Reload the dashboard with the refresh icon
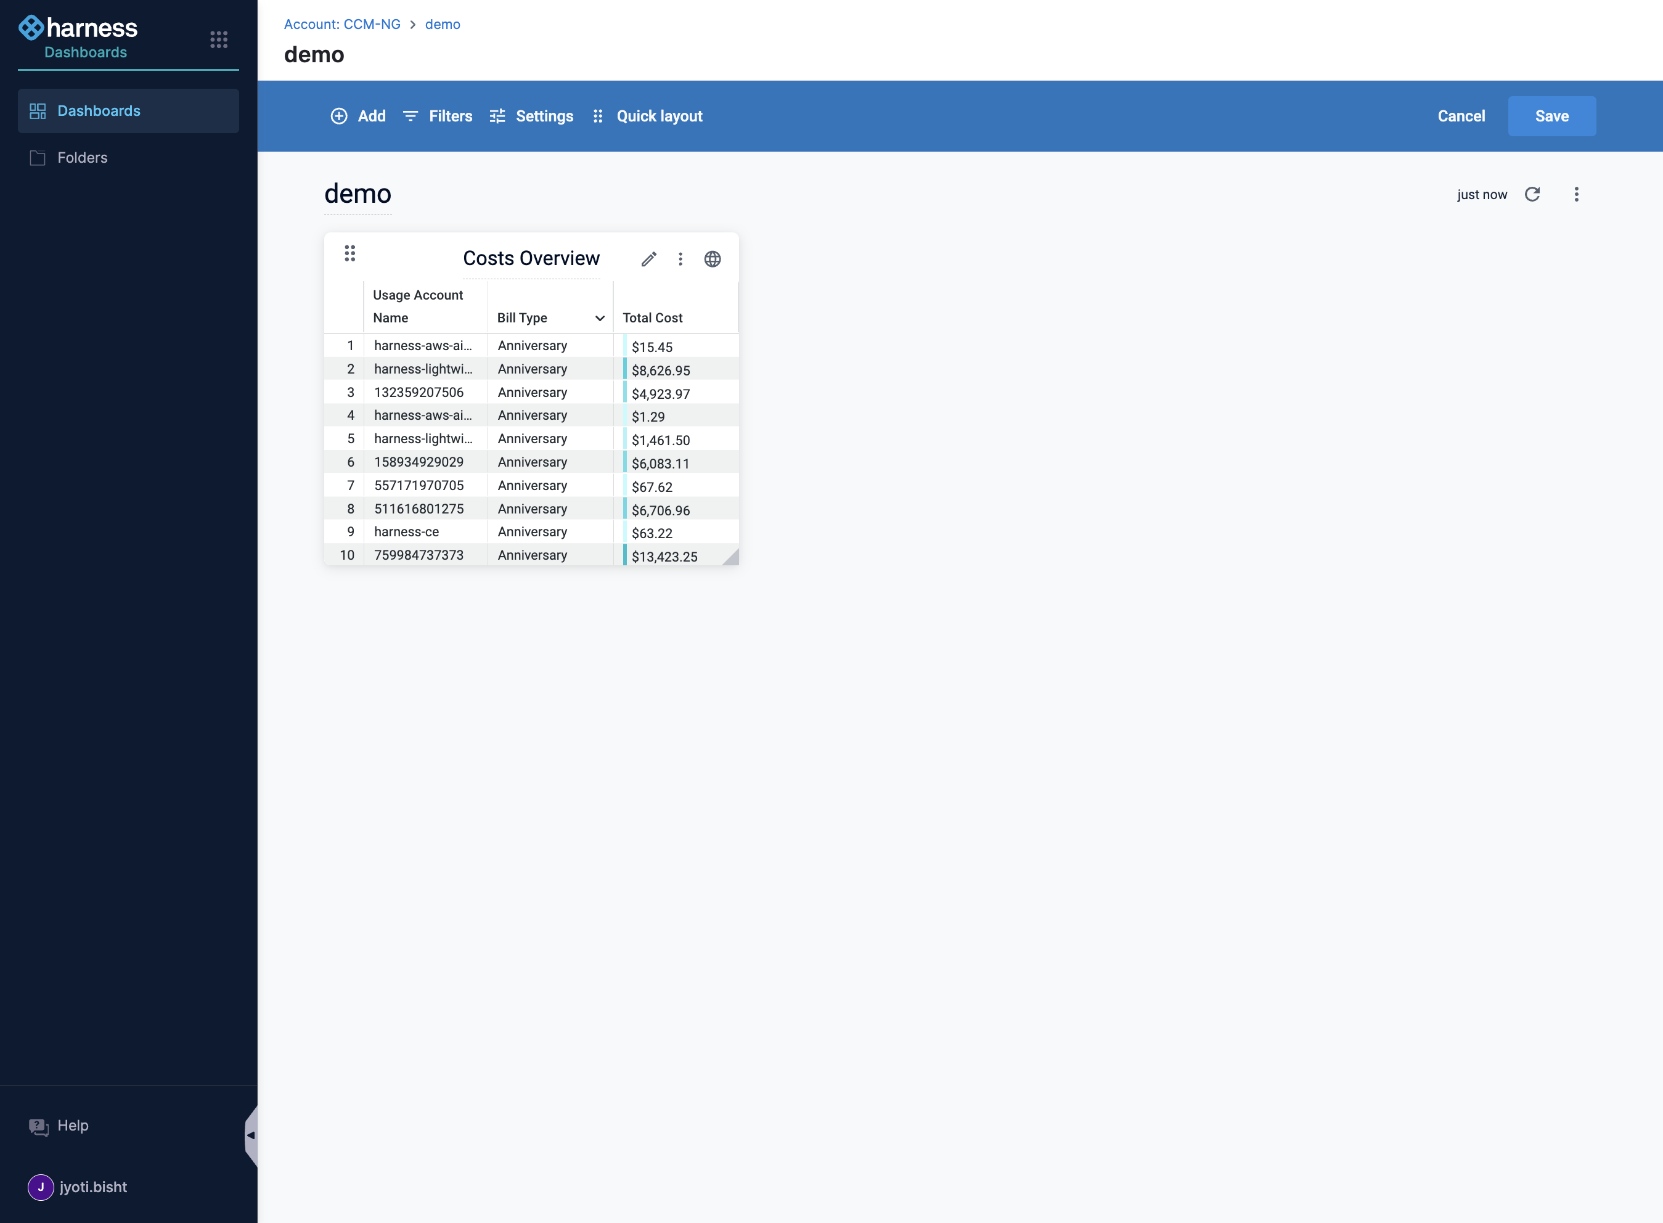The height and width of the screenshot is (1223, 1663). point(1532,194)
